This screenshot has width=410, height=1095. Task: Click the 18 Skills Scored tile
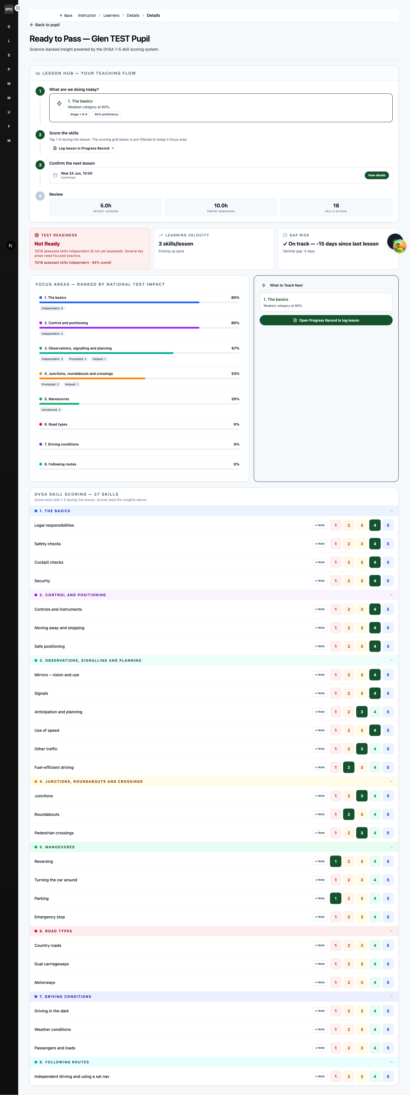[x=336, y=207]
